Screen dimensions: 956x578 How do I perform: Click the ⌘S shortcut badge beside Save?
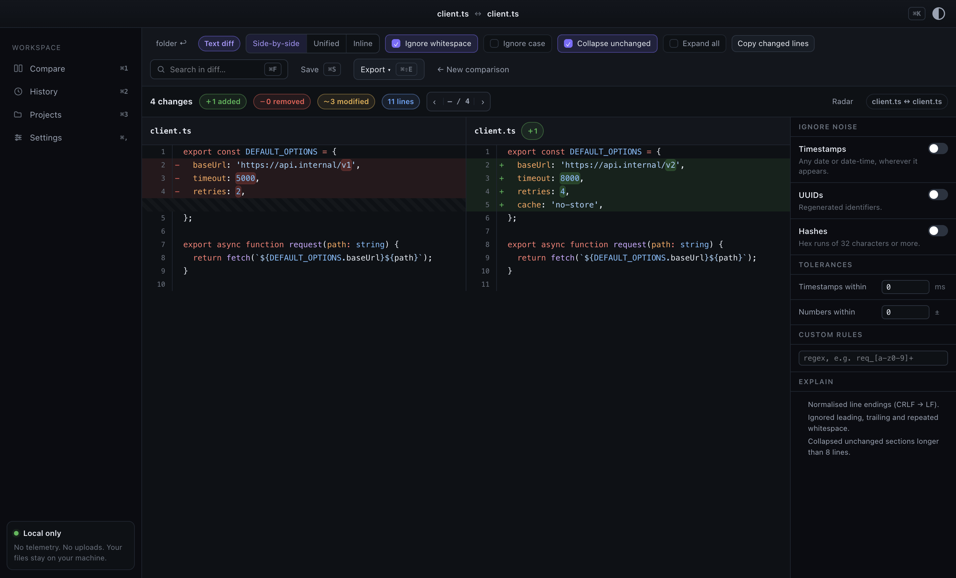(332, 69)
